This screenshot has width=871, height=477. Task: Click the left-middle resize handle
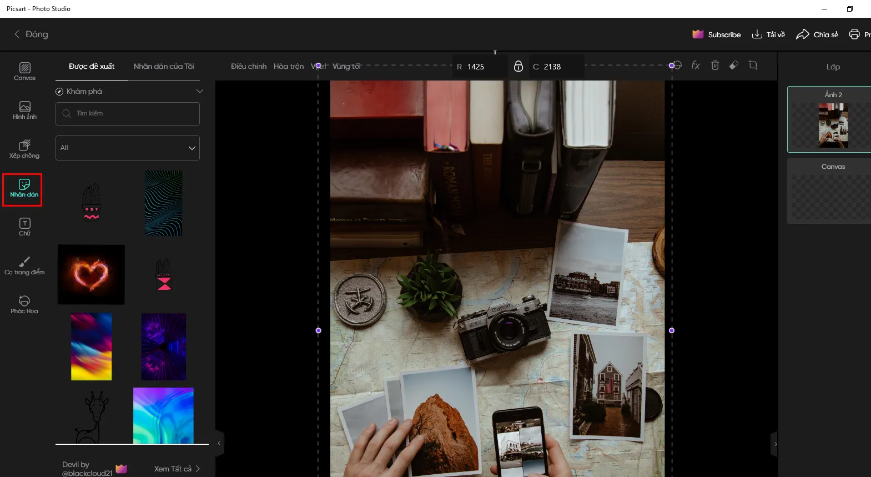(x=318, y=330)
